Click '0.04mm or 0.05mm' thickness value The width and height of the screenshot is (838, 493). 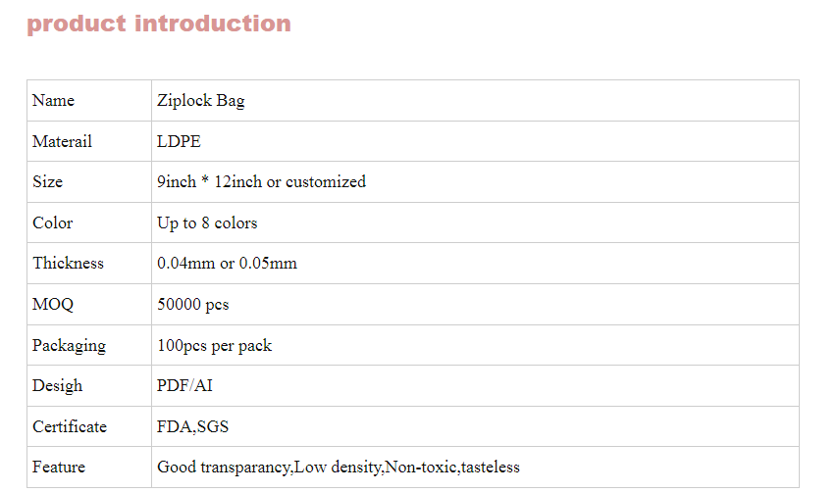pyautogui.click(x=227, y=263)
